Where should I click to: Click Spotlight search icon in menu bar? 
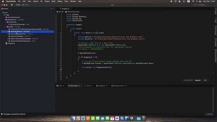coord(197,1)
